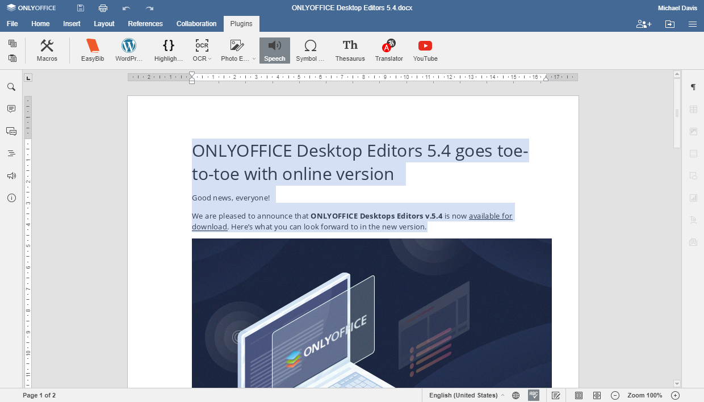Zoom in with the plus button
Screen dimensions: 704x402
[675, 395]
